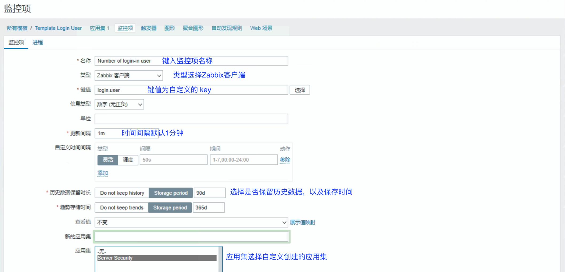Image resolution: width=565 pixels, height=272 pixels.
Task: Click the 名称 input field
Action: click(x=191, y=61)
